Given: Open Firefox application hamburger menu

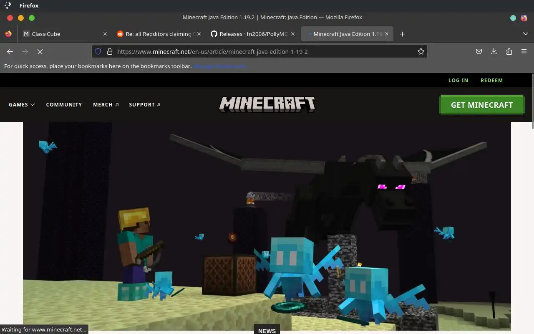Looking at the screenshot, I should coord(524,51).
